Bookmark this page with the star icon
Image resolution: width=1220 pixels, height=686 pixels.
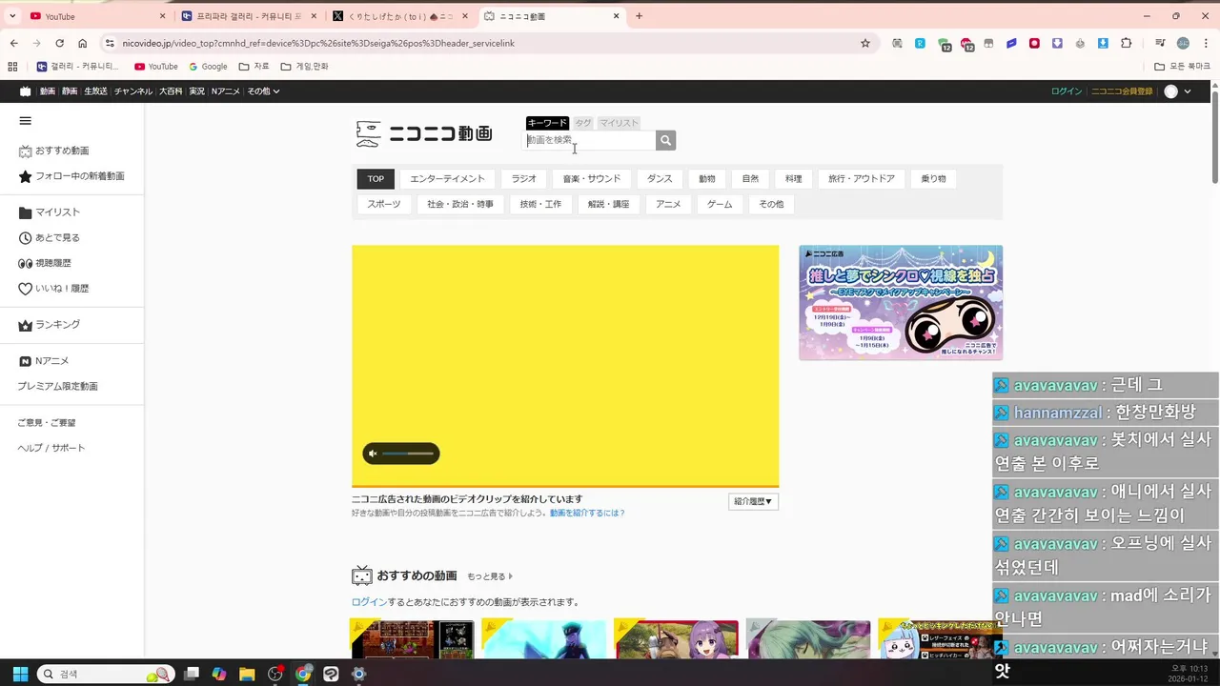point(865,43)
